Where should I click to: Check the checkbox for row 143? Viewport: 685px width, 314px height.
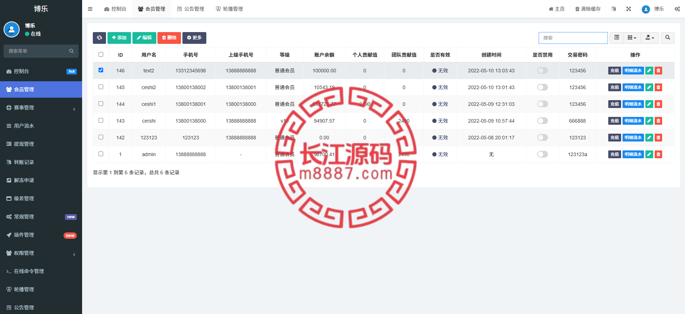pos(101,120)
